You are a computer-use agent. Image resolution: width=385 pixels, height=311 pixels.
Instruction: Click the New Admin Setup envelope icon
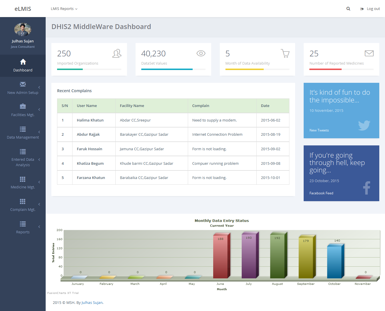[x=23, y=84]
